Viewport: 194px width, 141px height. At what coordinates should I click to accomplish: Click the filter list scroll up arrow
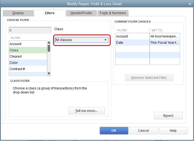pos(49,42)
